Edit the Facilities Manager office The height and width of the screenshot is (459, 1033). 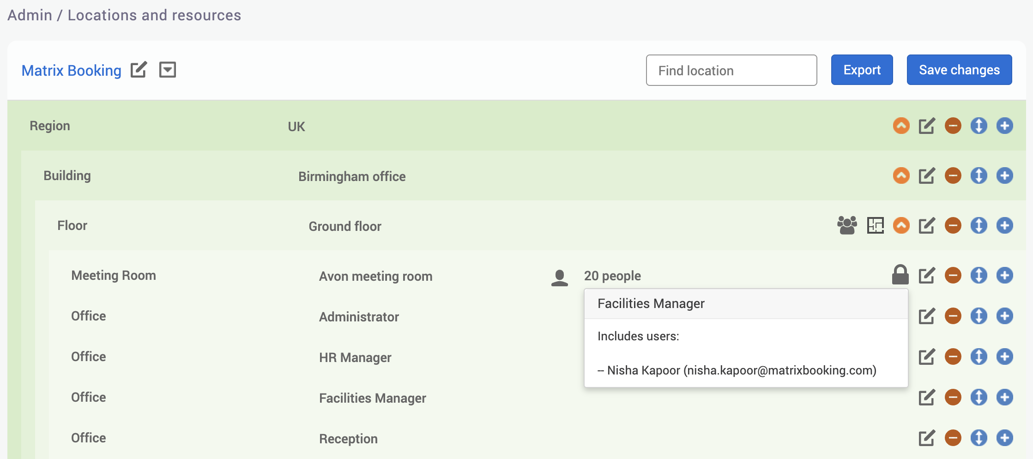tap(927, 397)
